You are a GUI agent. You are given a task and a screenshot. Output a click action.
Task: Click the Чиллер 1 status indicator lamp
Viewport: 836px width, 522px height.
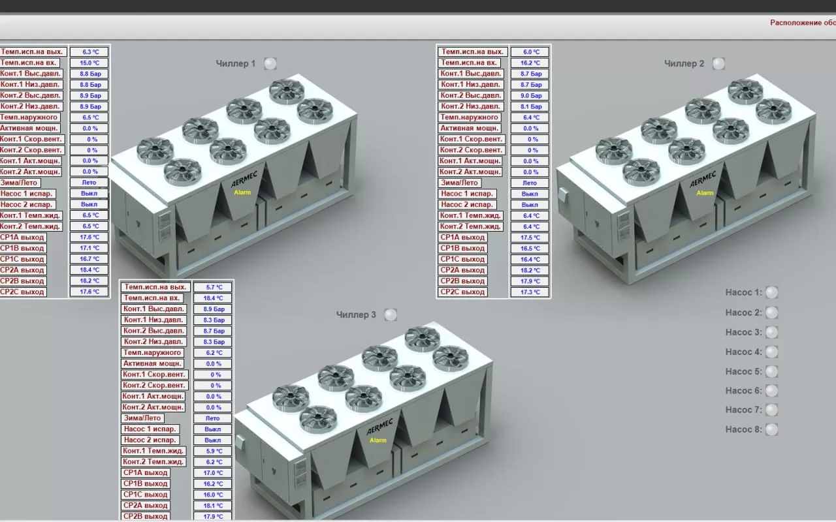[270, 63]
